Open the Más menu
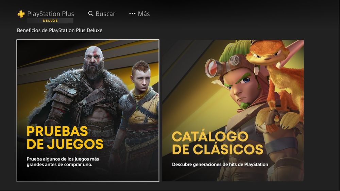This screenshot has height=191, width=340. click(x=139, y=14)
